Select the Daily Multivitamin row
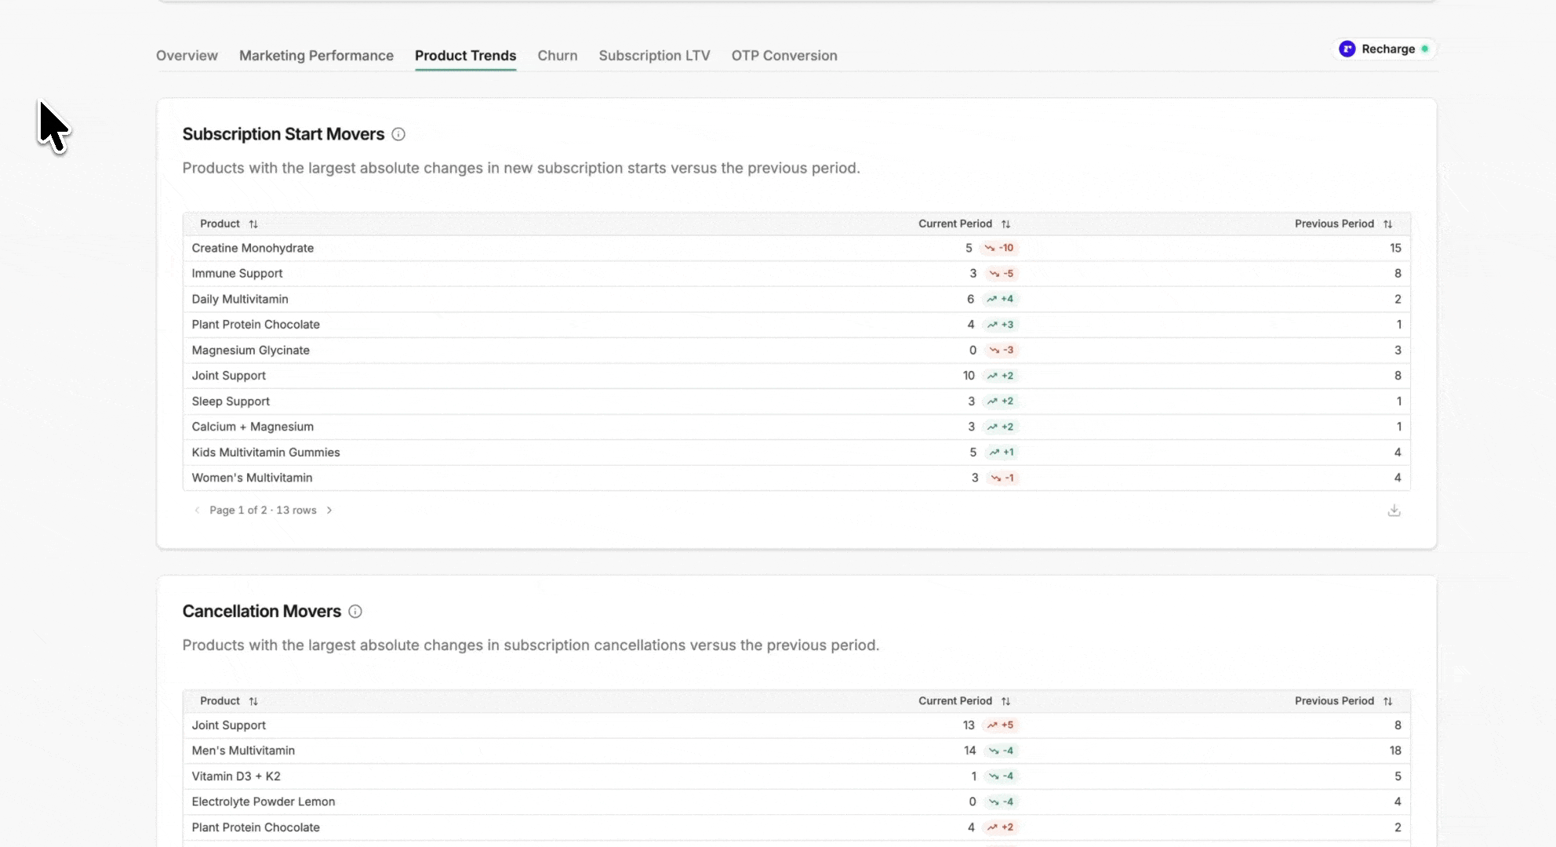Image resolution: width=1556 pixels, height=847 pixels. 796,299
